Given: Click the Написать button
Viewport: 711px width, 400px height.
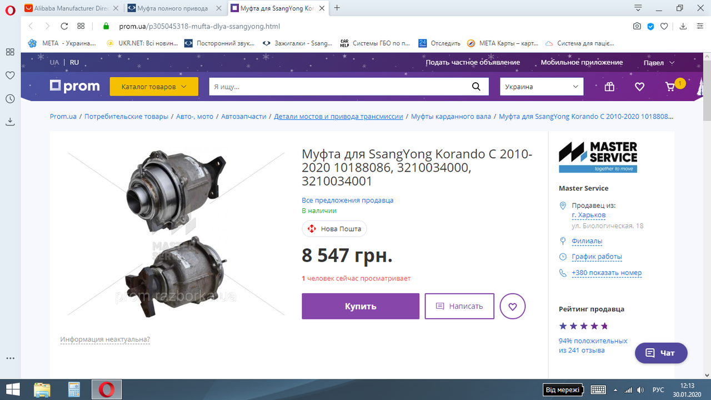Looking at the screenshot, I should pyautogui.click(x=459, y=306).
